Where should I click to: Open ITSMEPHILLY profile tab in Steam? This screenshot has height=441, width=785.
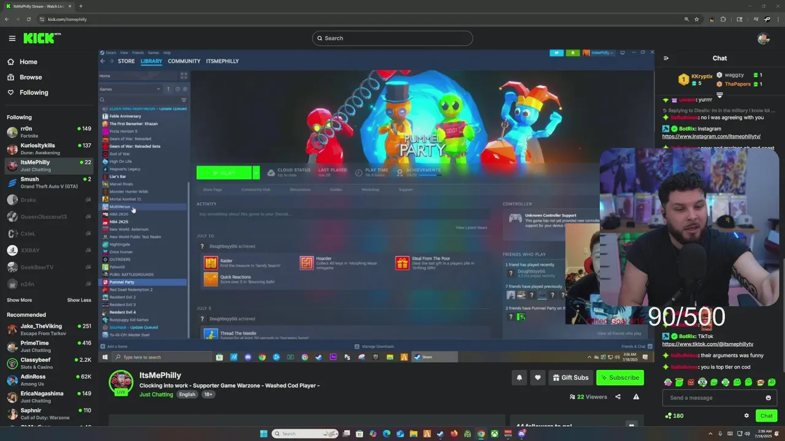222,61
